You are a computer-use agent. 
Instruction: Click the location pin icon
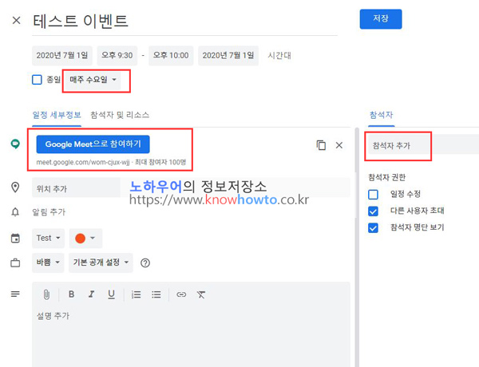15,187
